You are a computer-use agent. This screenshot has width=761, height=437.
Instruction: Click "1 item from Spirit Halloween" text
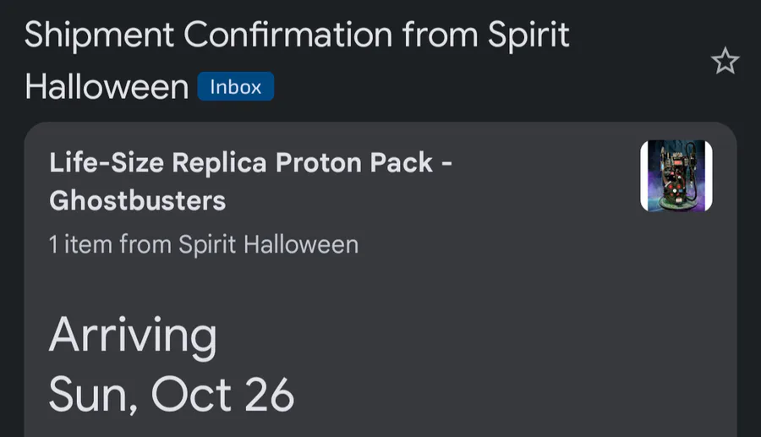coord(204,245)
